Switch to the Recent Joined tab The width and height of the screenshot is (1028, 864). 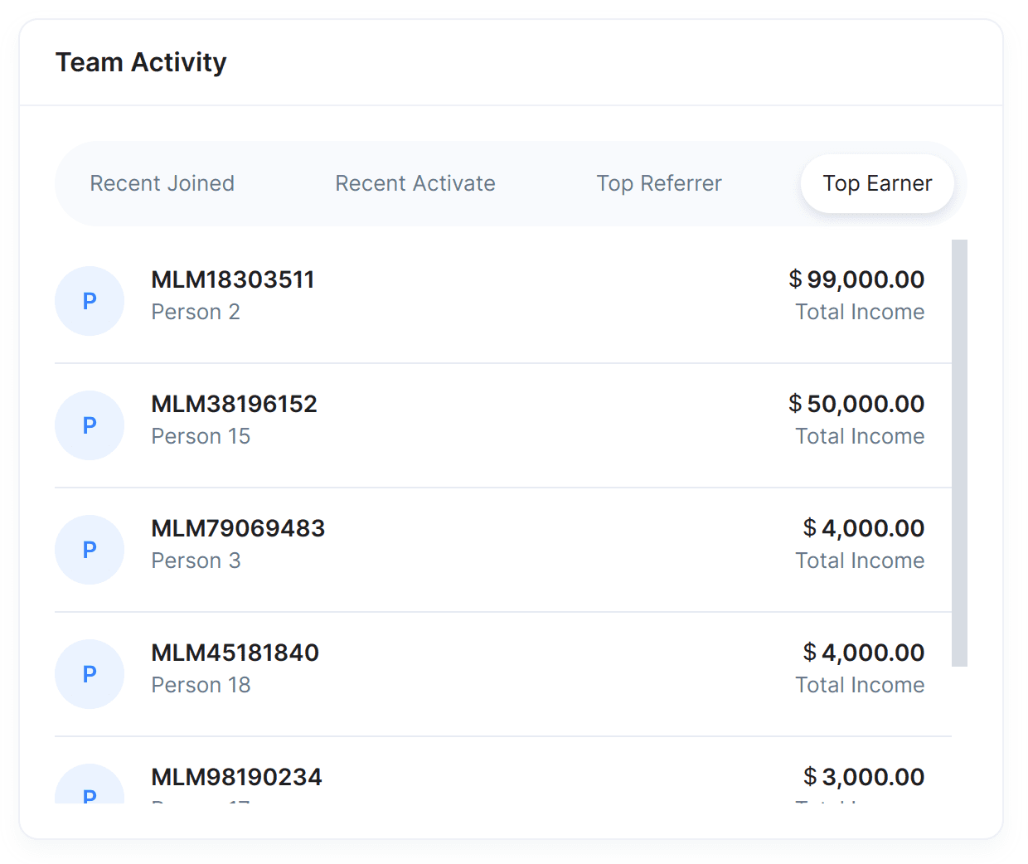pyautogui.click(x=162, y=183)
